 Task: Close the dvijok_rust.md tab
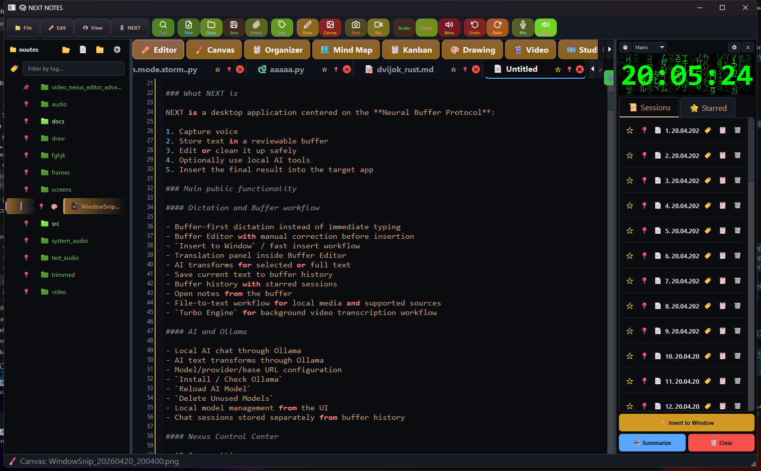(476, 69)
